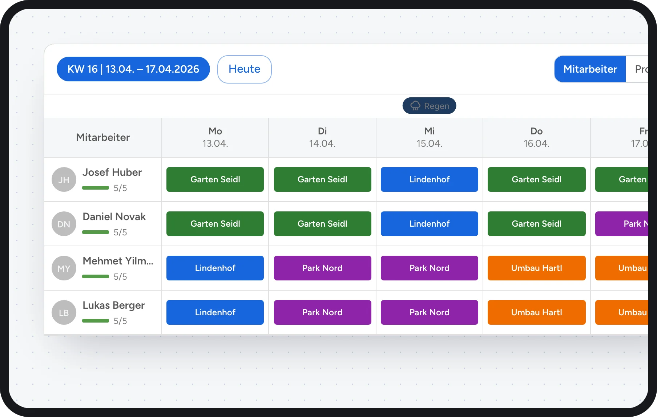Open Mehmet Yilmaz's Monday Lindenhof assignment
The width and height of the screenshot is (657, 417).
point(215,268)
